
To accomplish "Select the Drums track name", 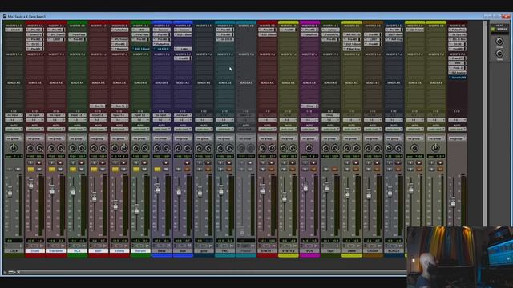I will point(34,250).
